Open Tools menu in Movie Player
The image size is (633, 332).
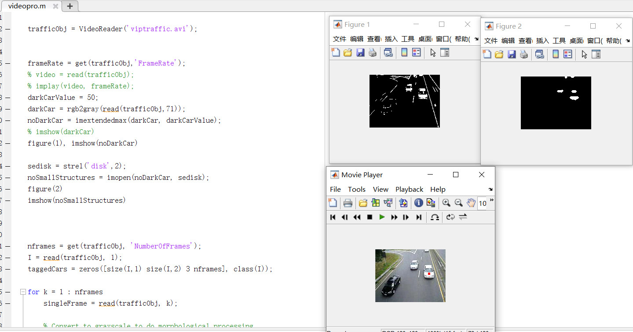(x=357, y=190)
